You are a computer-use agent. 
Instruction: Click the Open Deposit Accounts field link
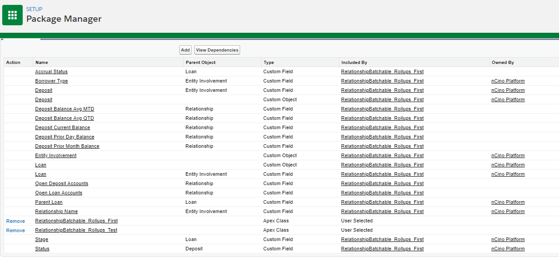[x=61, y=183]
